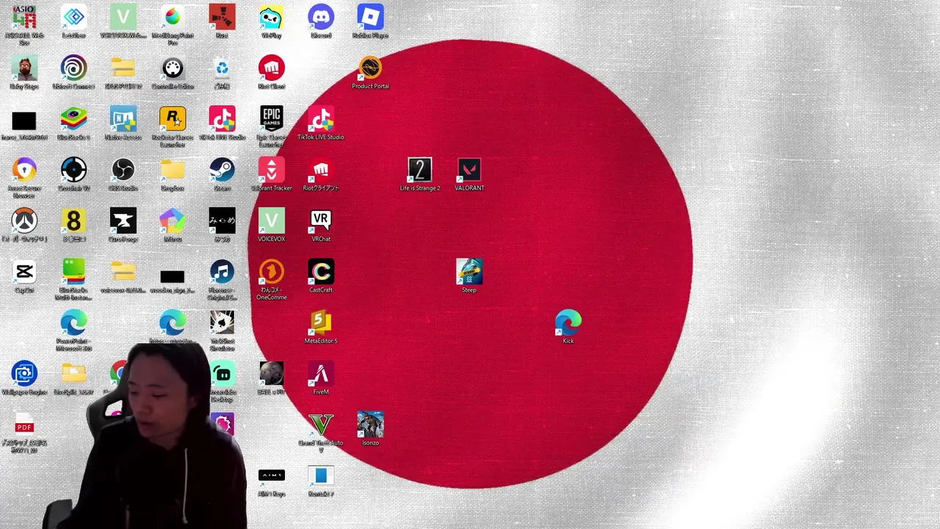The height and width of the screenshot is (529, 940).
Task: Launch MediBang Paint Pro
Action: point(173,17)
